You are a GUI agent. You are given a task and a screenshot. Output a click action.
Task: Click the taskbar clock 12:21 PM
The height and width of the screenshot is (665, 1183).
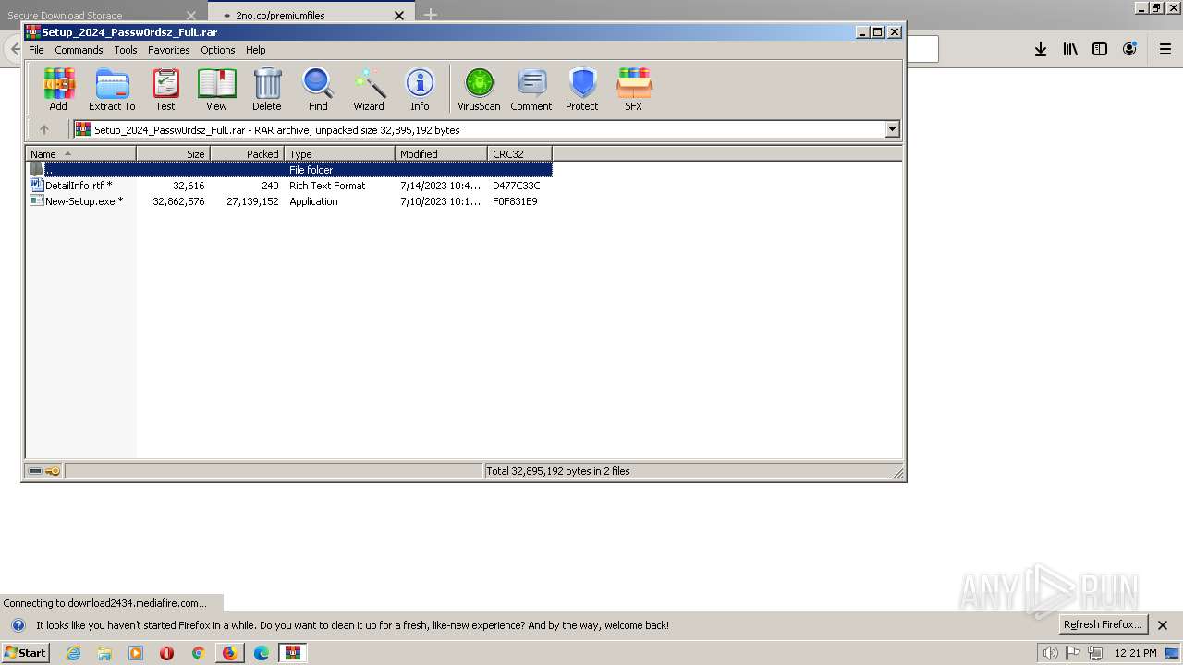(x=1136, y=653)
